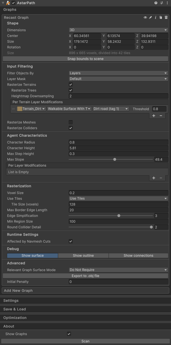Screen dimensions: 171x345
Task: Collapse the AstarPath component foldout arrow
Action: (x=3, y=3)
